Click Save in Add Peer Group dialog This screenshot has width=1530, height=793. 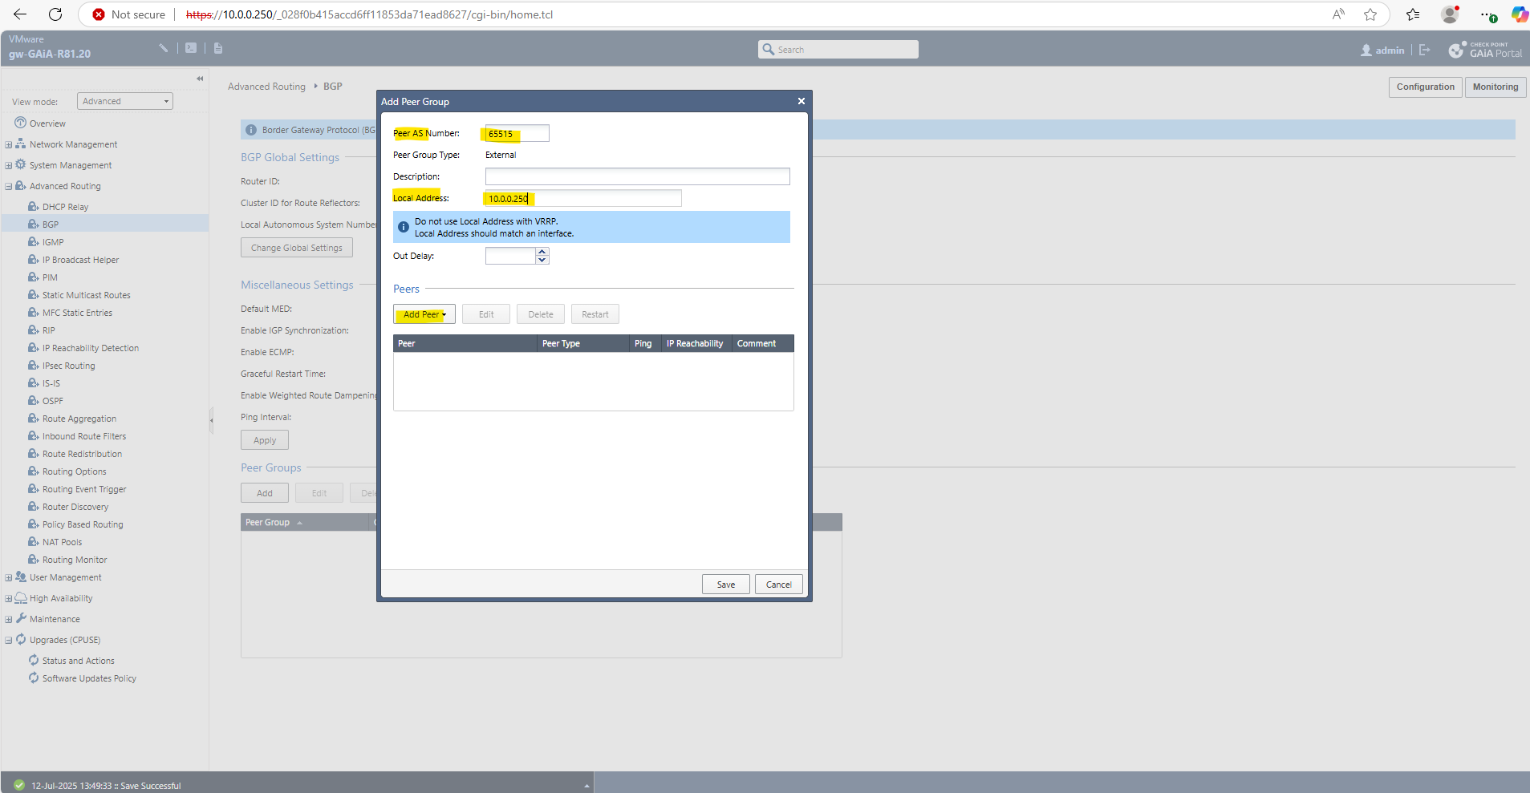click(726, 585)
